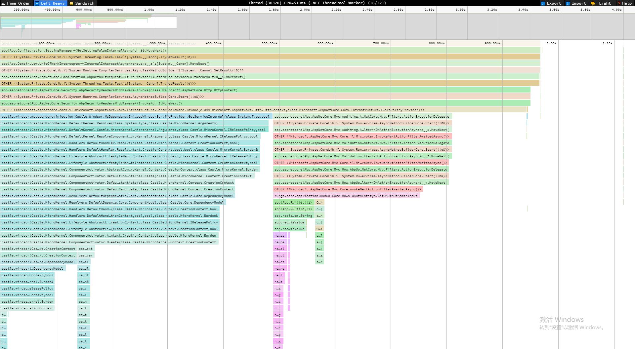This screenshot has height=349, width=635.
Task: Select the cas…ext frame
Action: (x=86, y=249)
